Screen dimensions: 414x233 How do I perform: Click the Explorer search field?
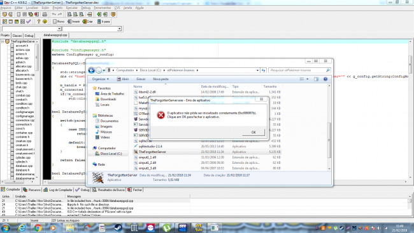coord(299,70)
